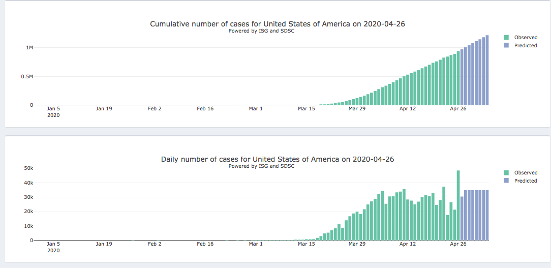This screenshot has width=551, height=268.
Task: Click blue Predicted swatch in cumulative legend
Action: pyautogui.click(x=506, y=46)
